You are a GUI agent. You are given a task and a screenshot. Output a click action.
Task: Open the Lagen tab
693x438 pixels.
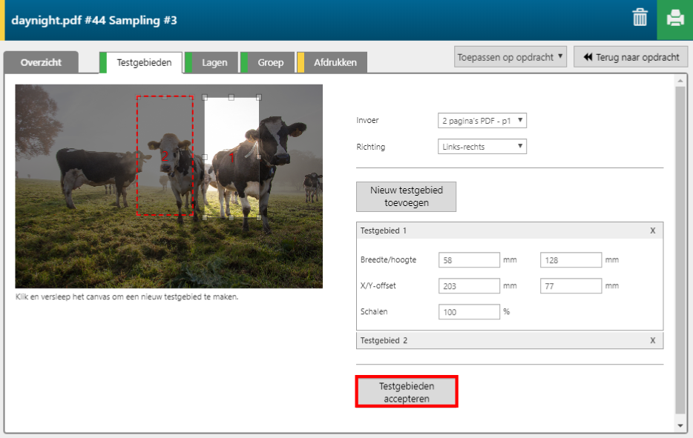(x=214, y=63)
